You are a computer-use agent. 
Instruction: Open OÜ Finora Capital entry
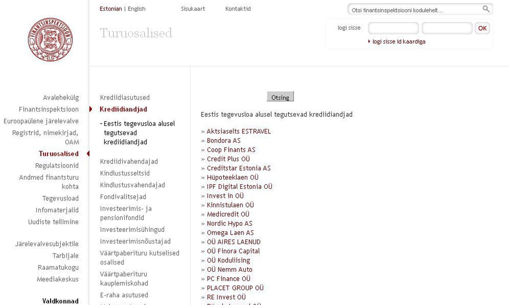click(x=233, y=251)
